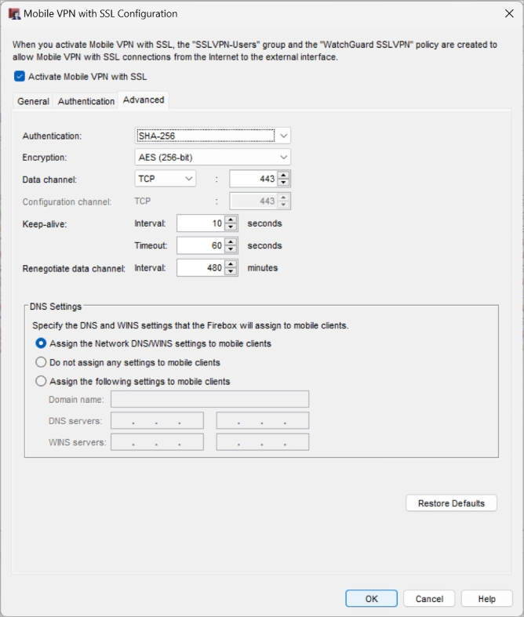Increase the Keep-alive Timeout seconds
524x617 pixels.
pos(231,241)
